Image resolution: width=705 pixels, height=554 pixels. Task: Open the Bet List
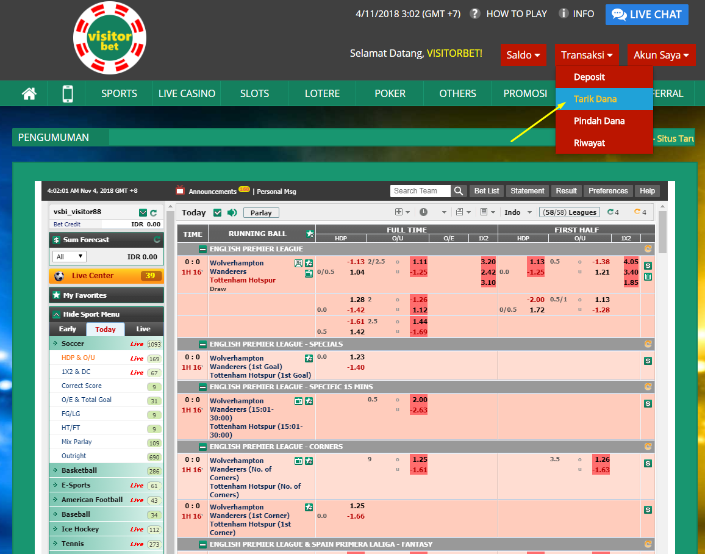tap(487, 190)
